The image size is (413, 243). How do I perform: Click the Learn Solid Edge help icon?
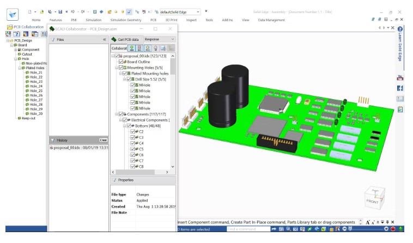(x=400, y=29)
